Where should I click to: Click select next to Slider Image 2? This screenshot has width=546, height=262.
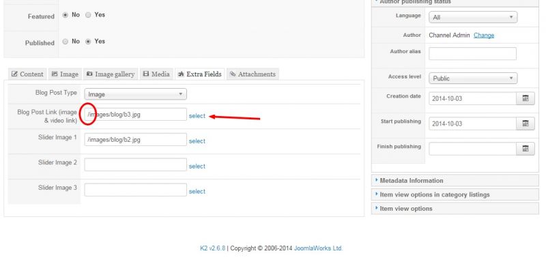pos(197,166)
